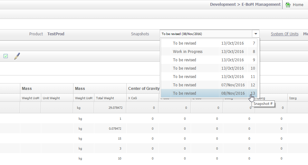Screen dimensions: 308x165
Task: Click the Total Weight column header
Action: pos(105,98)
